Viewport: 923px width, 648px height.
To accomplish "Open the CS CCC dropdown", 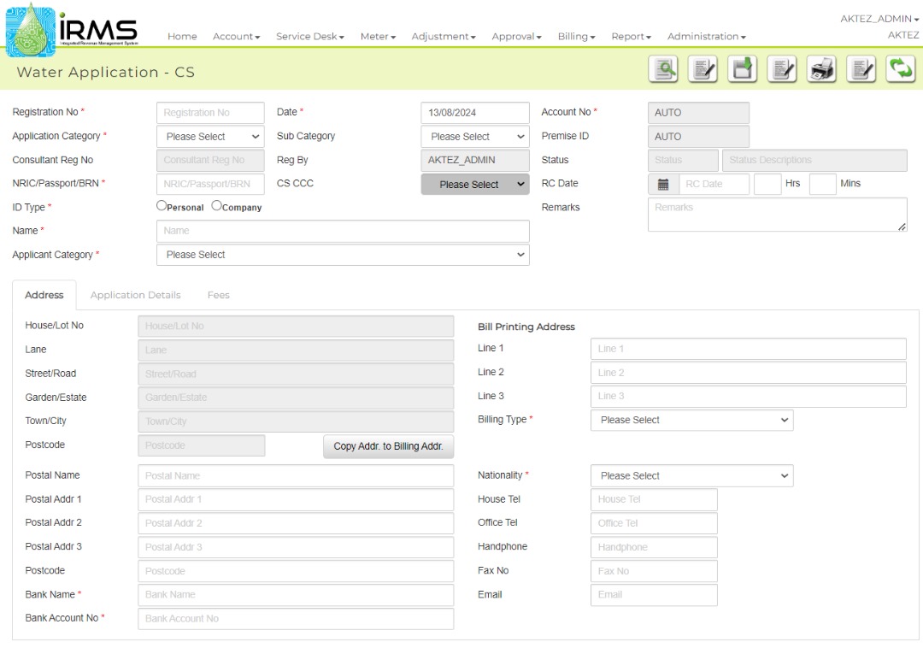I will tap(475, 184).
